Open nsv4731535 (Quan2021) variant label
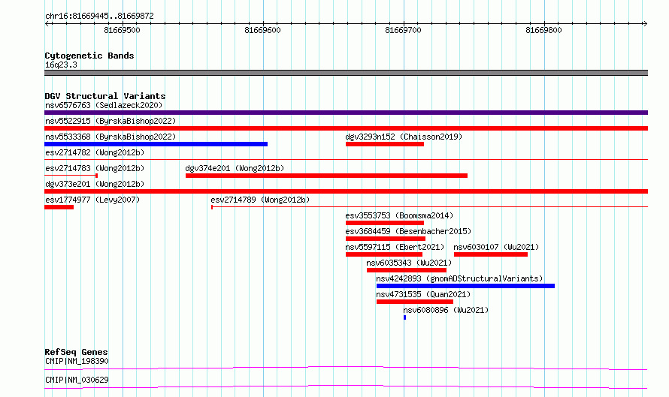 (422, 294)
